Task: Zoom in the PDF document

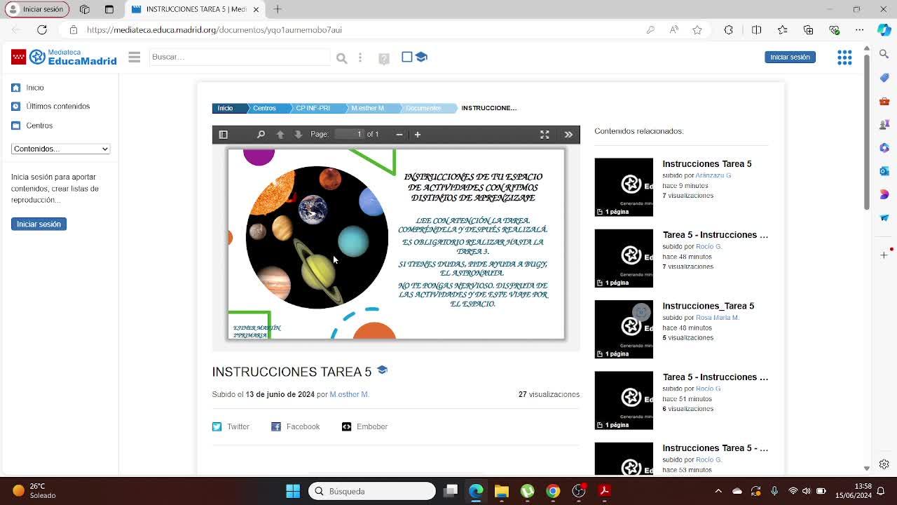Action: click(418, 135)
